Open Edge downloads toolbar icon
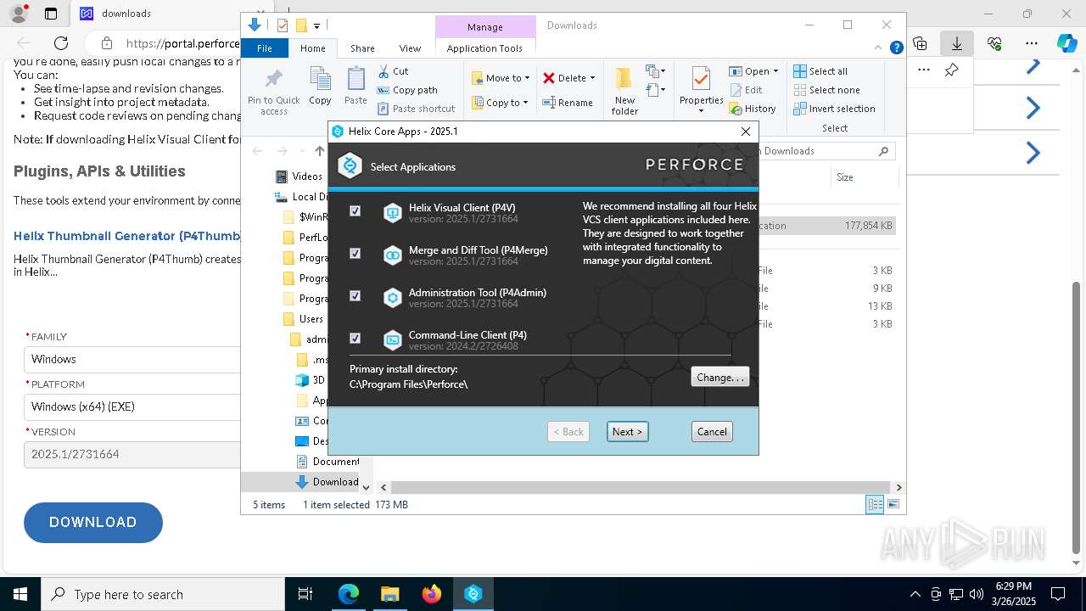Image resolution: width=1086 pixels, height=611 pixels. click(x=957, y=43)
